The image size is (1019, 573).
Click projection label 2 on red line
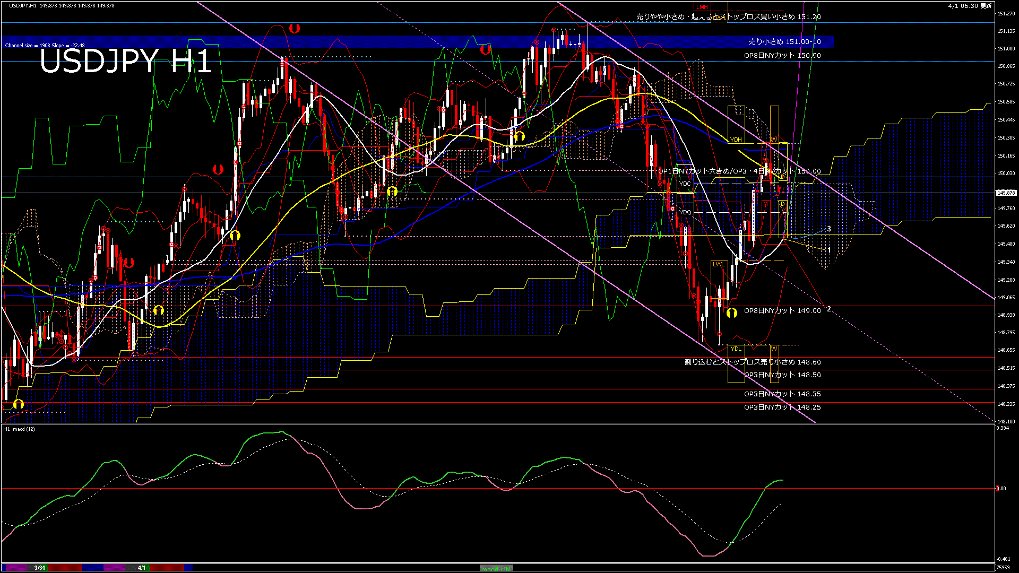click(829, 309)
